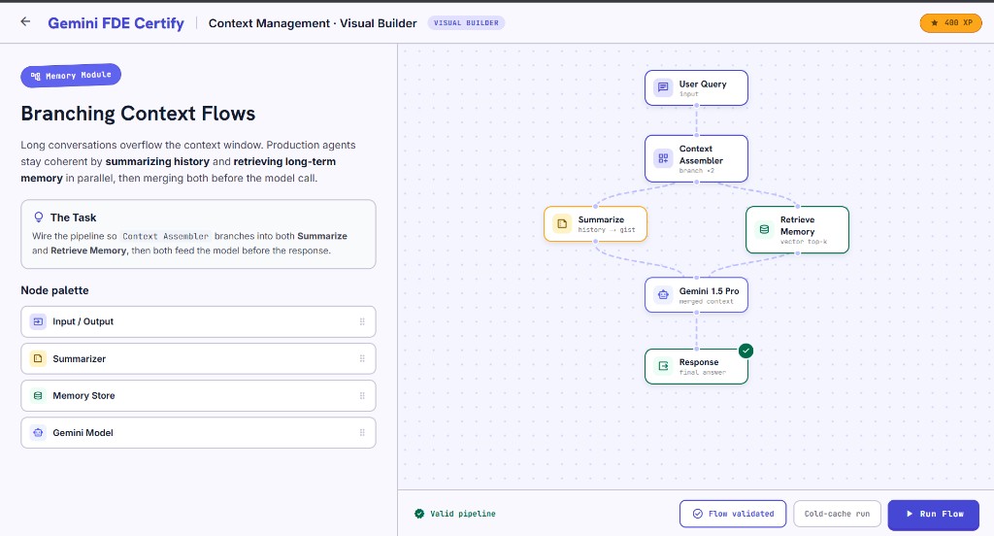Image resolution: width=994 pixels, height=536 pixels.
Task: Click the Memory Store database icon
Action: [38, 395]
